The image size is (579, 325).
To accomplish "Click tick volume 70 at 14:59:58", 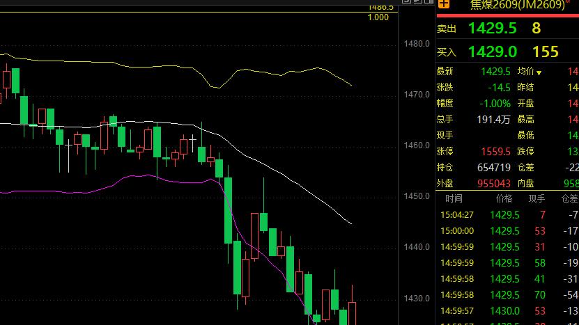I will click(540, 295).
